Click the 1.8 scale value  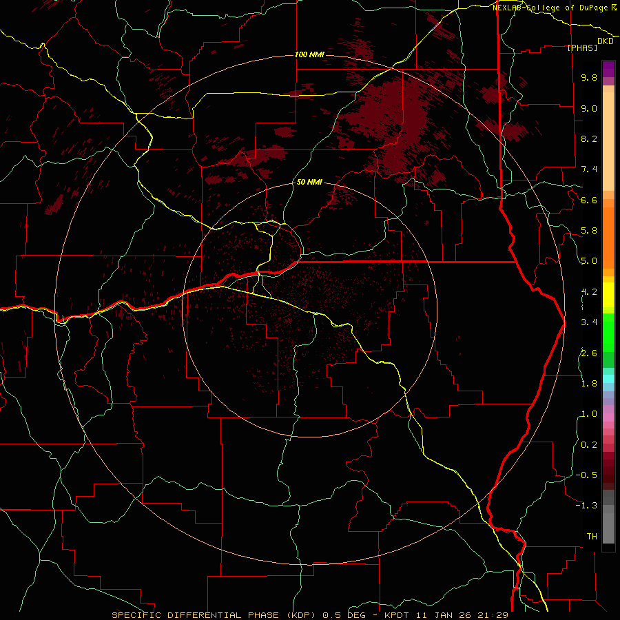(589, 384)
